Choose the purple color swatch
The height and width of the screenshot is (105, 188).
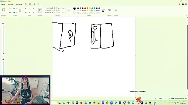tap(99, 8)
